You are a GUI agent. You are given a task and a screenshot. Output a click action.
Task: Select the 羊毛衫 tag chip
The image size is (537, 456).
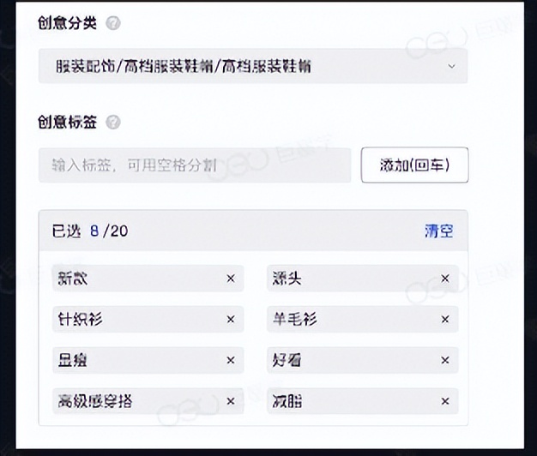pyautogui.click(x=297, y=320)
